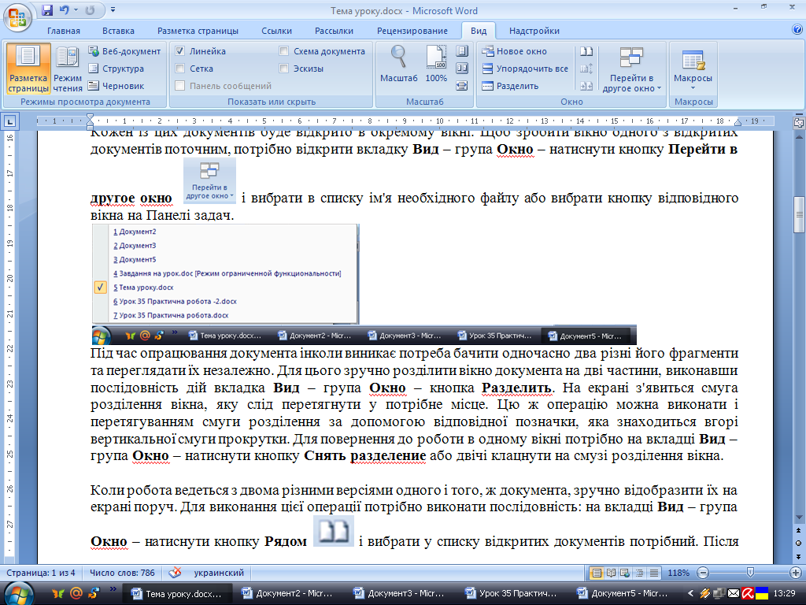
Task: Enable Схема документа checkbox
Action: click(283, 51)
